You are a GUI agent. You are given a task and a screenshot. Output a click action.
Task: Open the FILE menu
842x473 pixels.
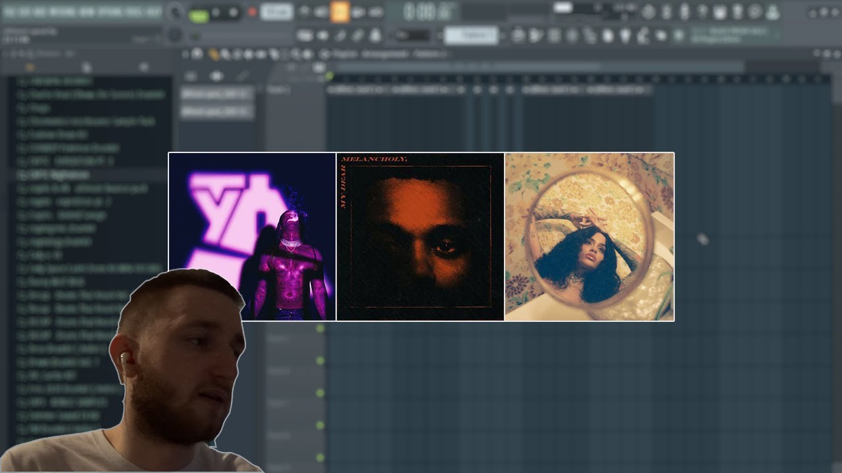(x=11, y=12)
